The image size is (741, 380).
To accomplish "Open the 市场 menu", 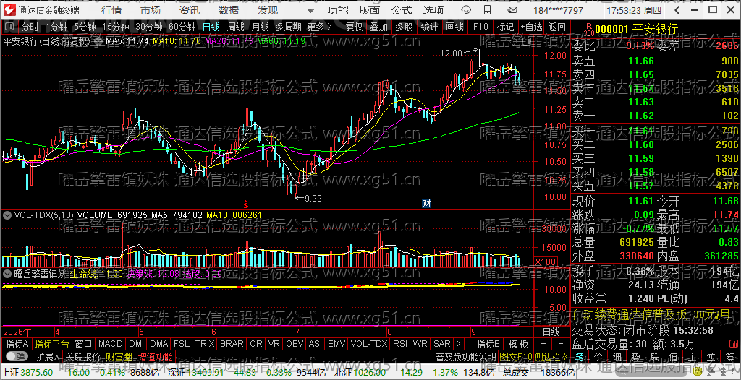I will coord(151,10).
